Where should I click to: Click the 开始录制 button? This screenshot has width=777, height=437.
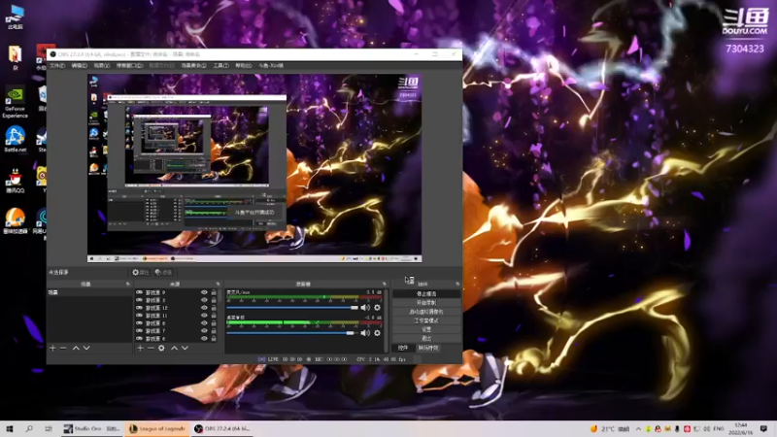coord(426,303)
